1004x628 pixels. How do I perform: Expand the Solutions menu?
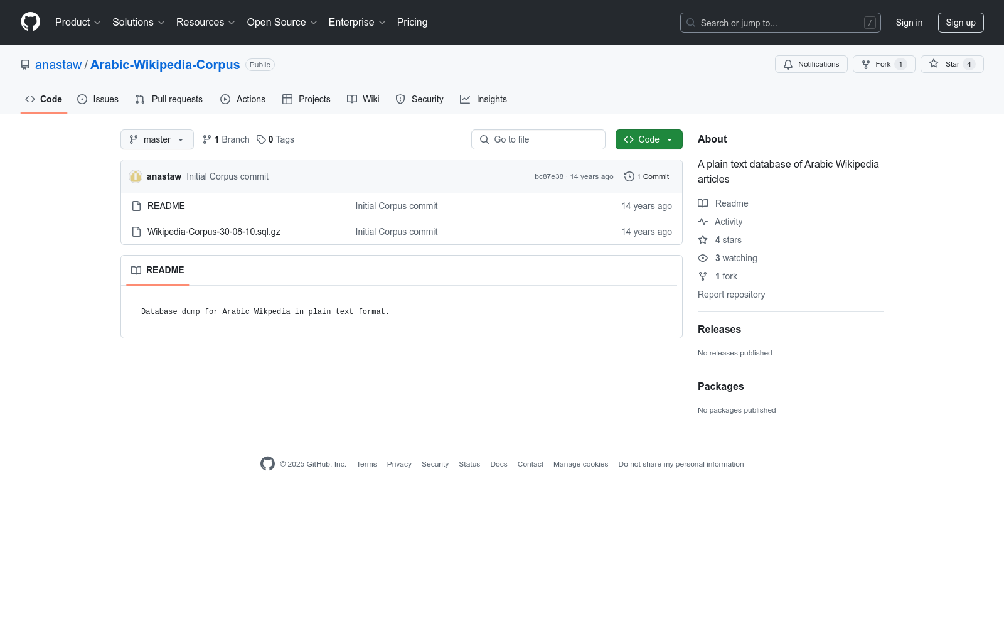point(139,22)
